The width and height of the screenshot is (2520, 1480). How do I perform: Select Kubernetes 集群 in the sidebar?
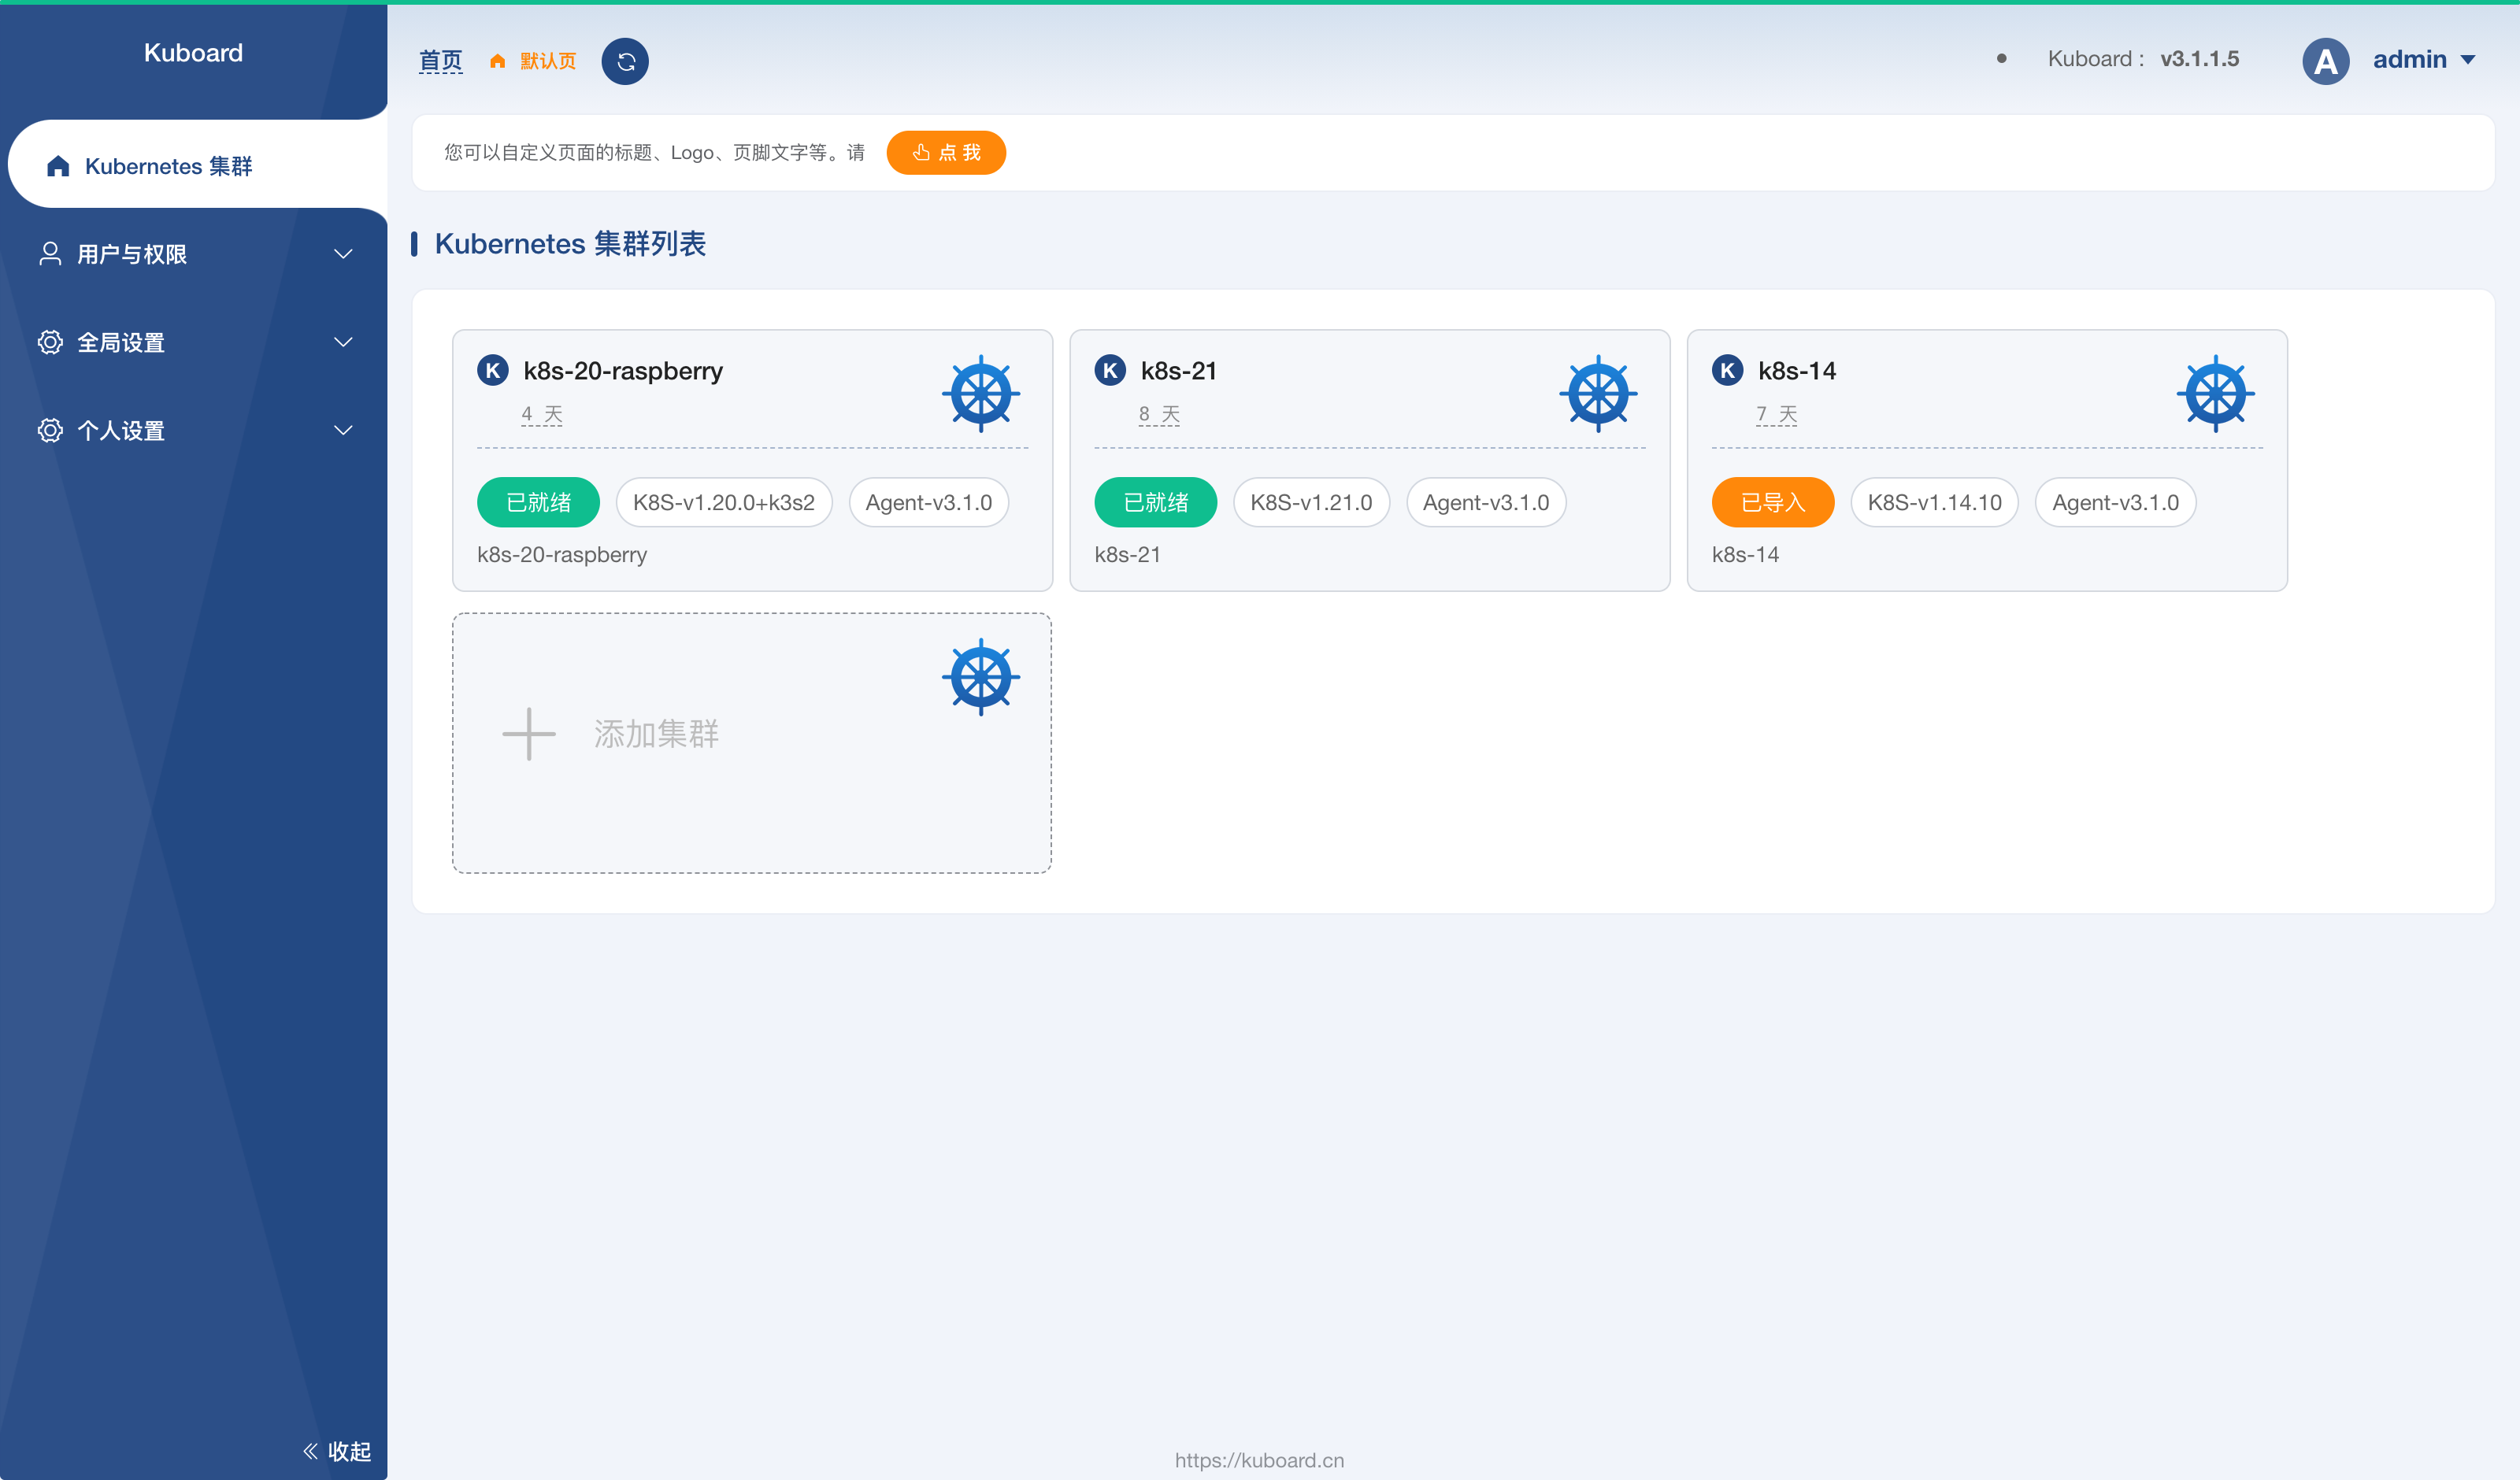tap(197, 165)
